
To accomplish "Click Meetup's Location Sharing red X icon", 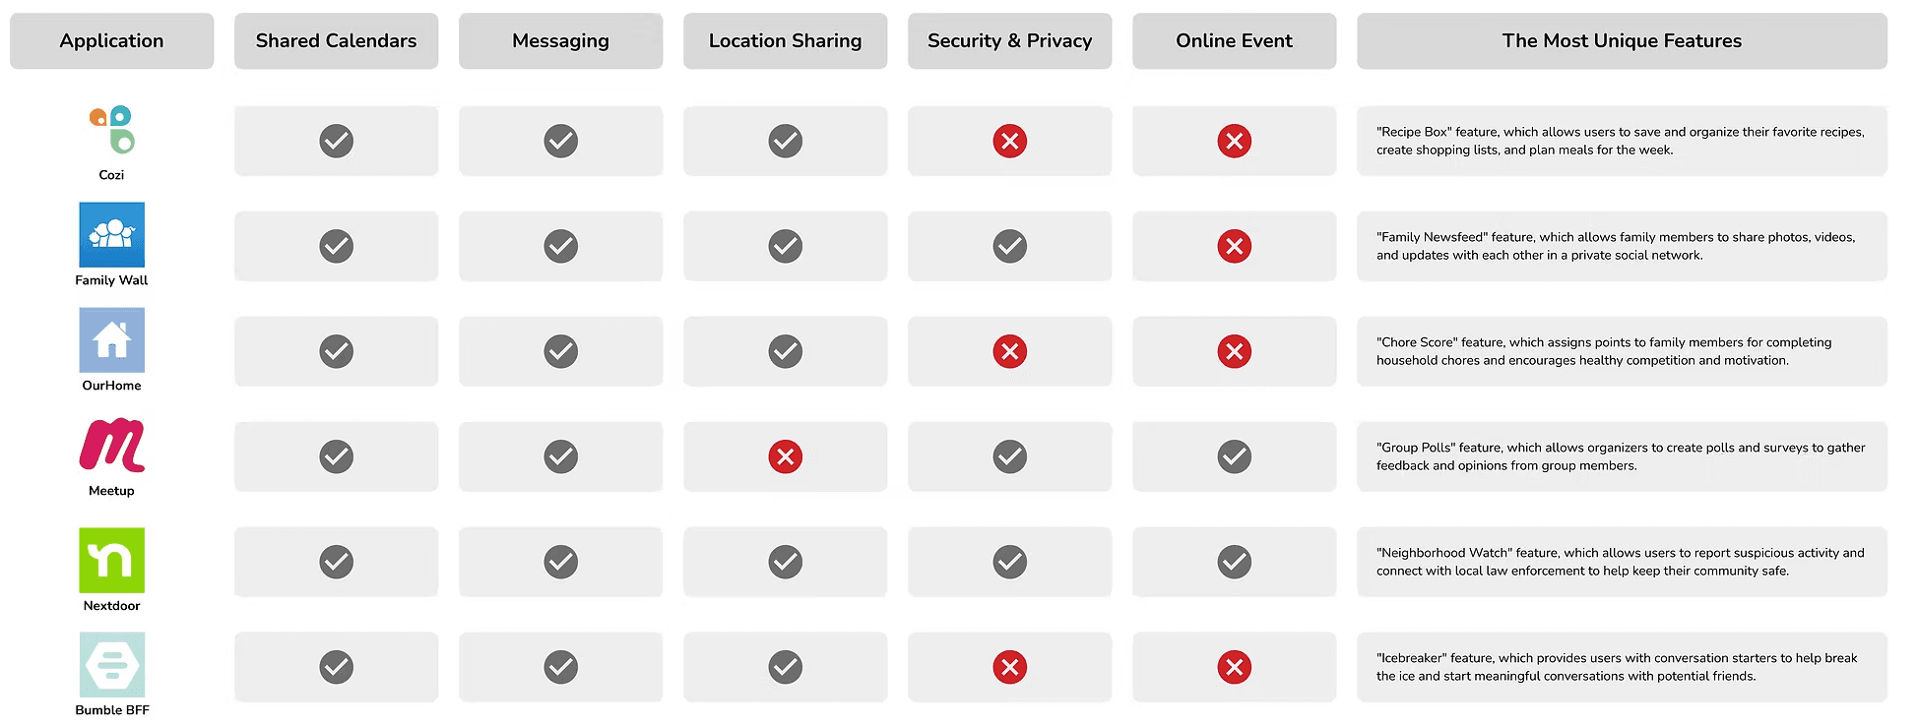I will pos(785,457).
